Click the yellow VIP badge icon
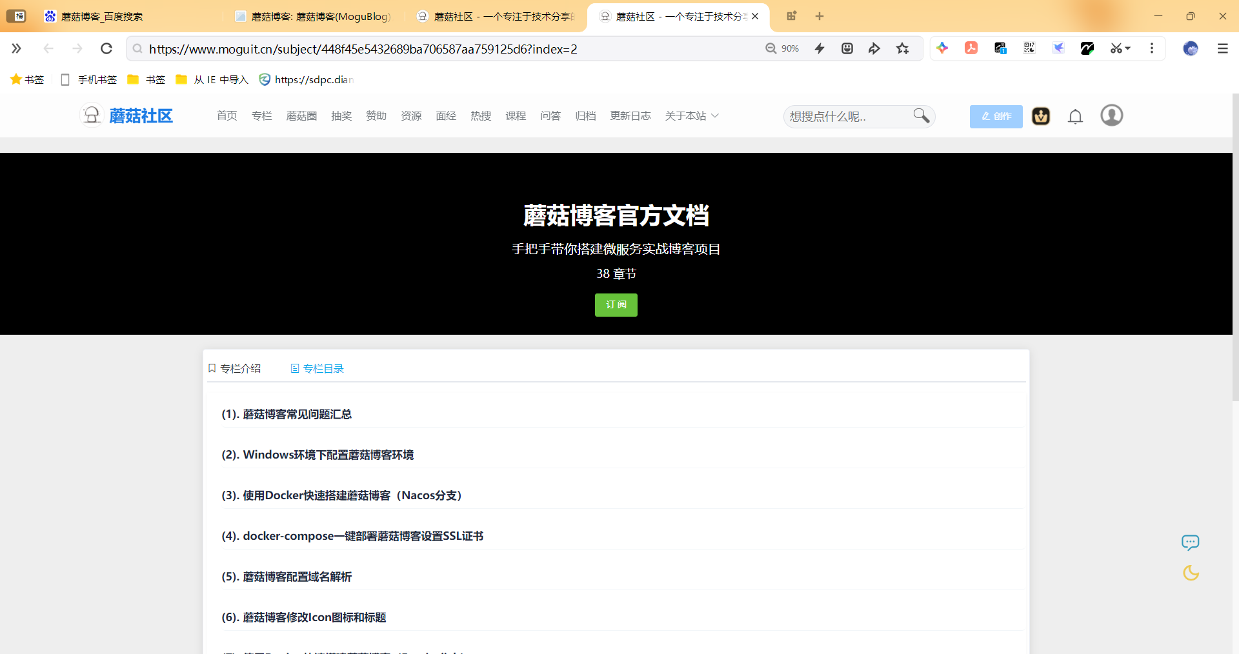 pos(1041,116)
